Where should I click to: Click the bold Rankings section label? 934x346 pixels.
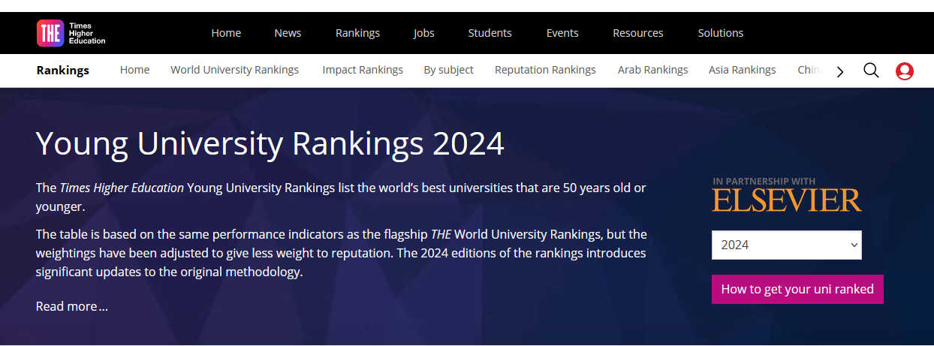click(x=63, y=71)
